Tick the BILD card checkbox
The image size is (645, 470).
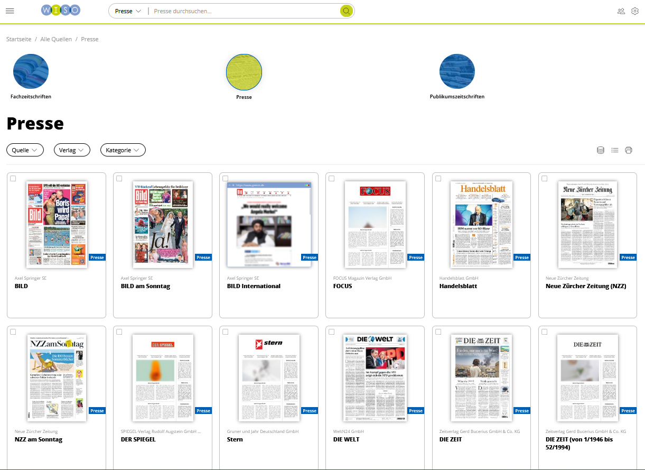[13, 179]
